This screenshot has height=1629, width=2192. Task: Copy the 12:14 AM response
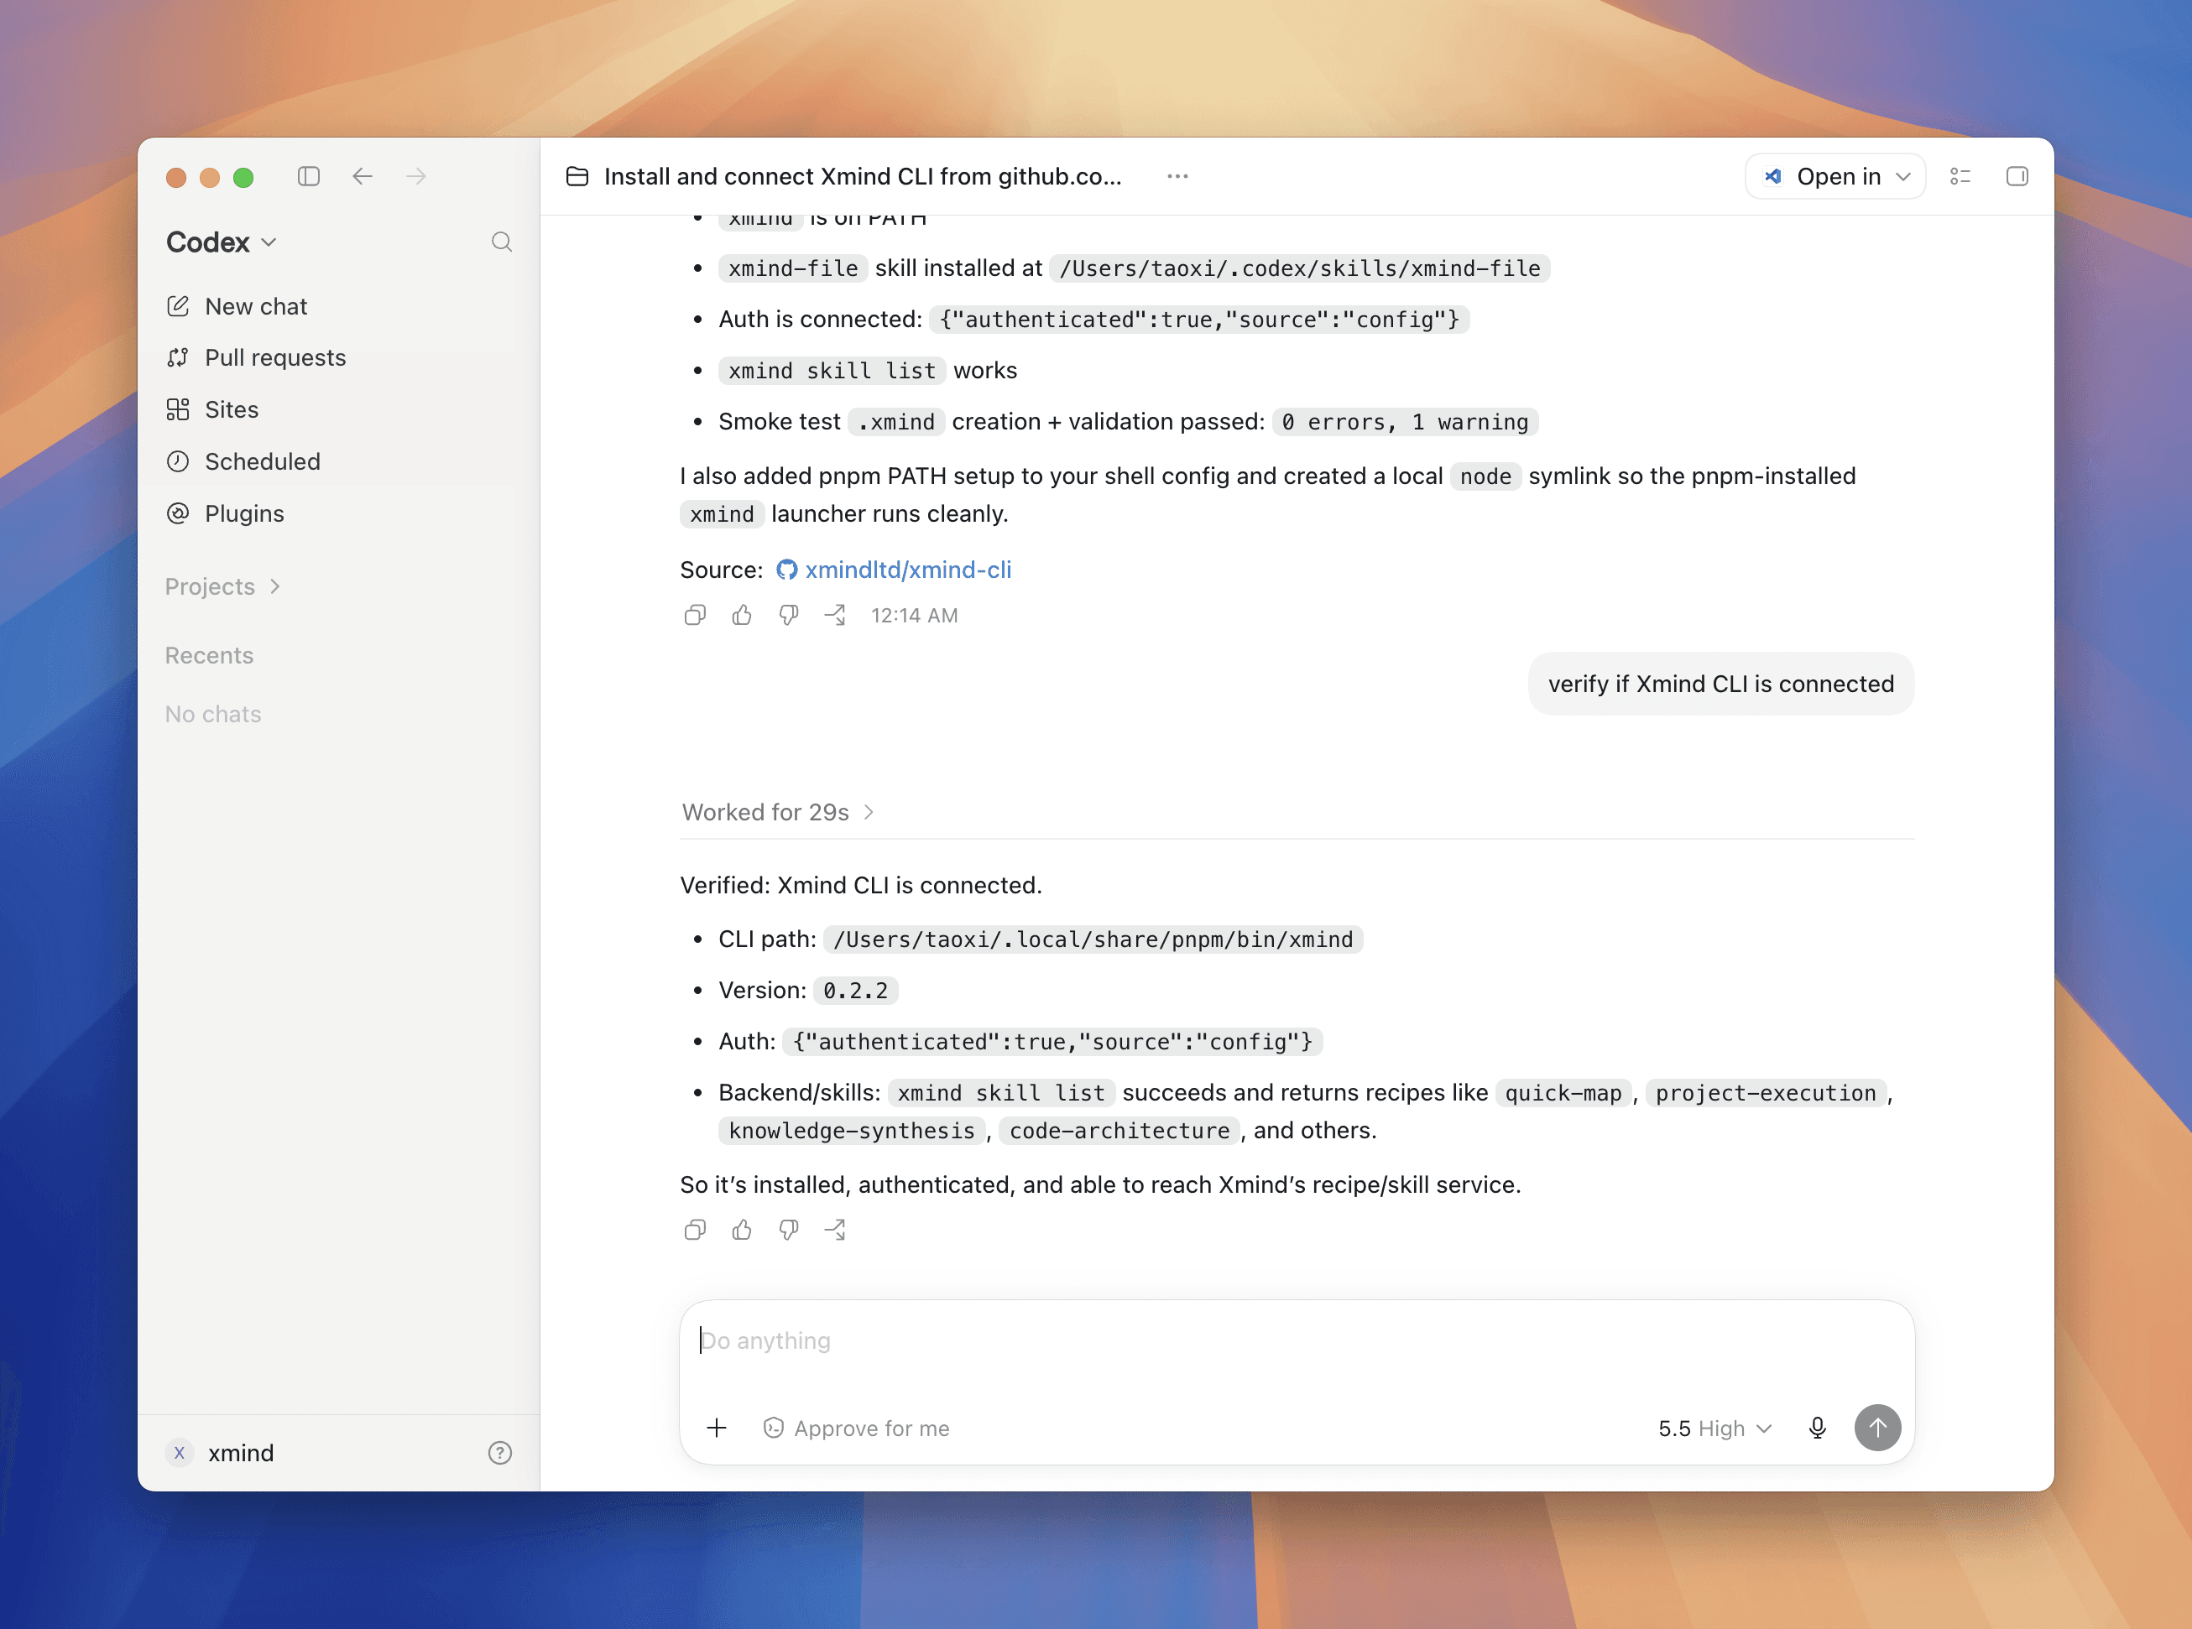(x=695, y=616)
